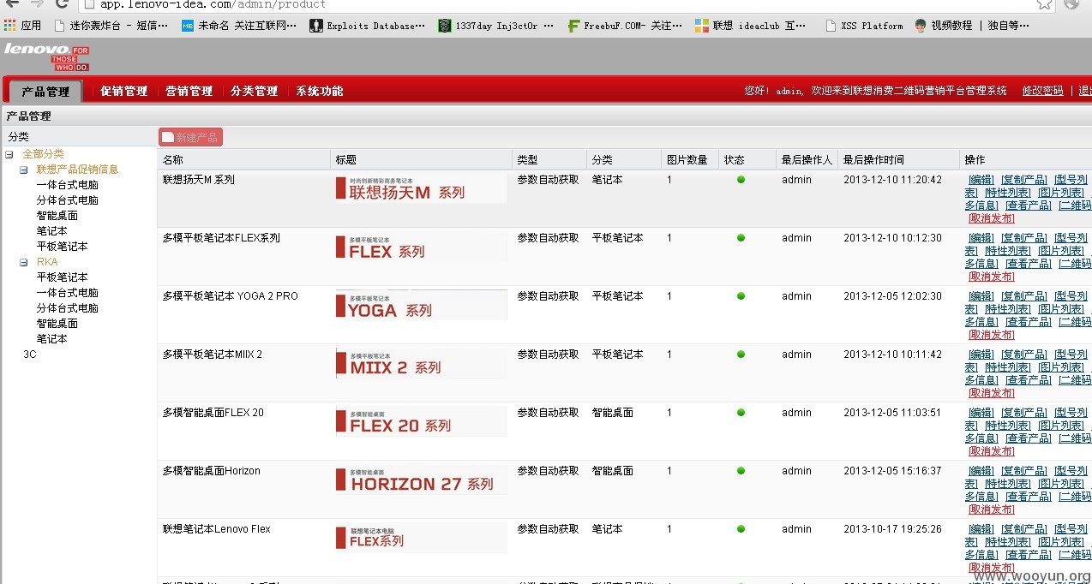Open the XSS Platform bookmark

point(864,26)
